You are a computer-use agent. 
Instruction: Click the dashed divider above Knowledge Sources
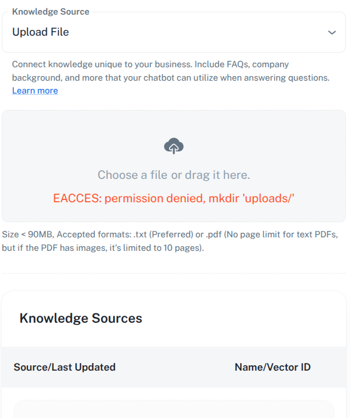pos(174,273)
